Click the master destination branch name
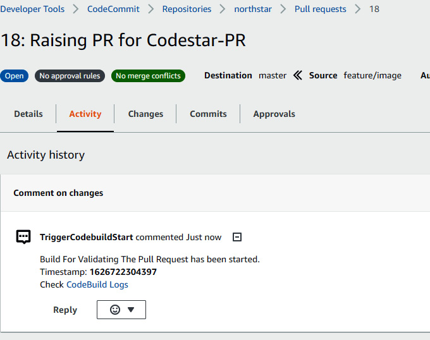The height and width of the screenshot is (340, 430). pos(273,75)
